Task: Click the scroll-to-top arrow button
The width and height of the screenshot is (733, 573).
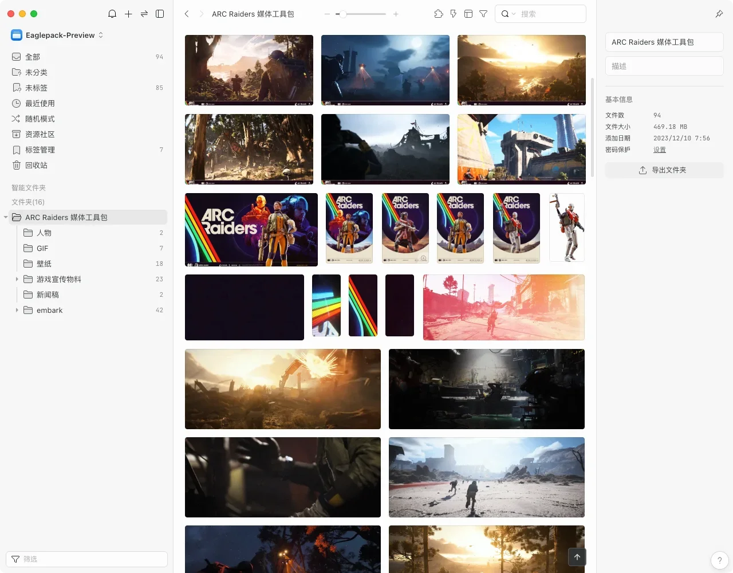Action: click(x=577, y=557)
